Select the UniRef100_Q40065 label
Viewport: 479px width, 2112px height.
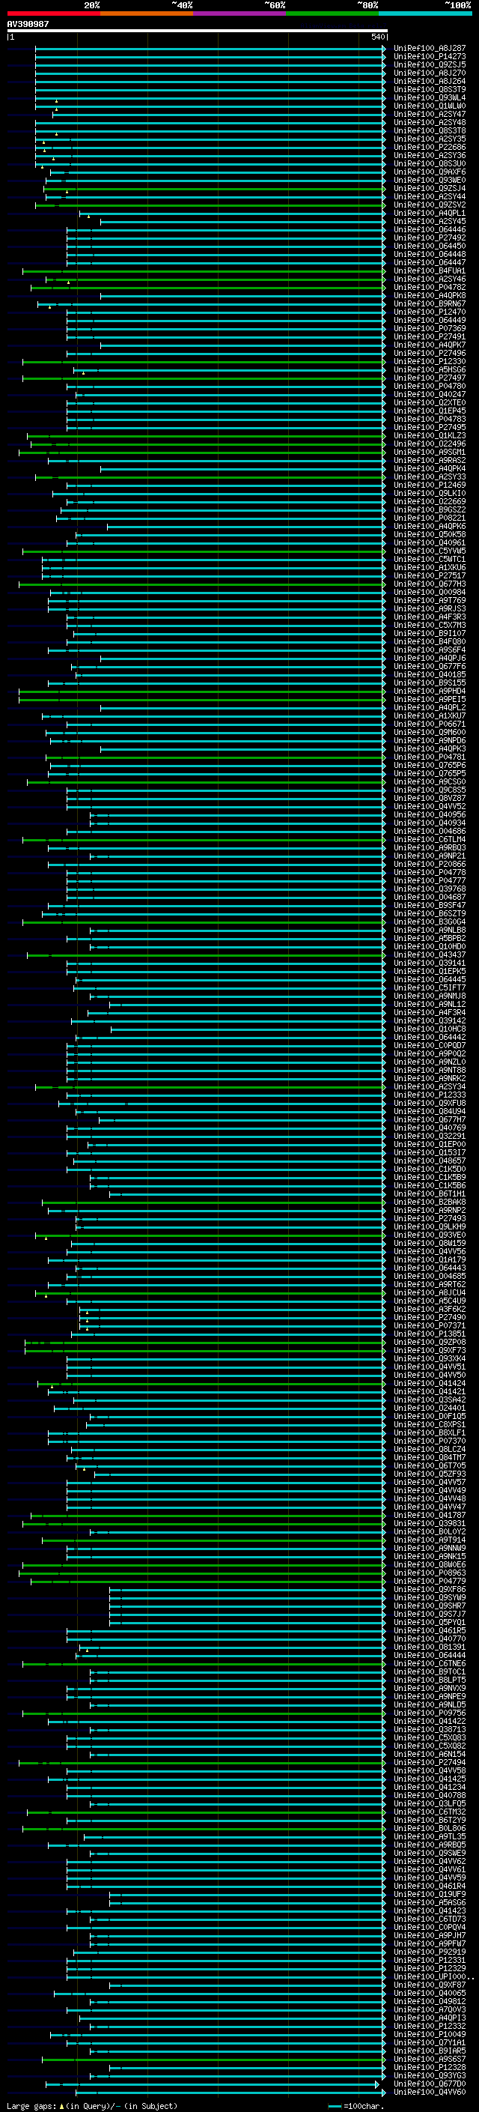(x=430, y=1994)
